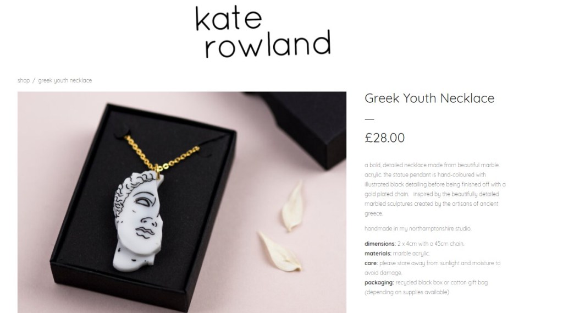This screenshot has width=563, height=313.
Task: Click the bold materials label
Action: (378, 254)
